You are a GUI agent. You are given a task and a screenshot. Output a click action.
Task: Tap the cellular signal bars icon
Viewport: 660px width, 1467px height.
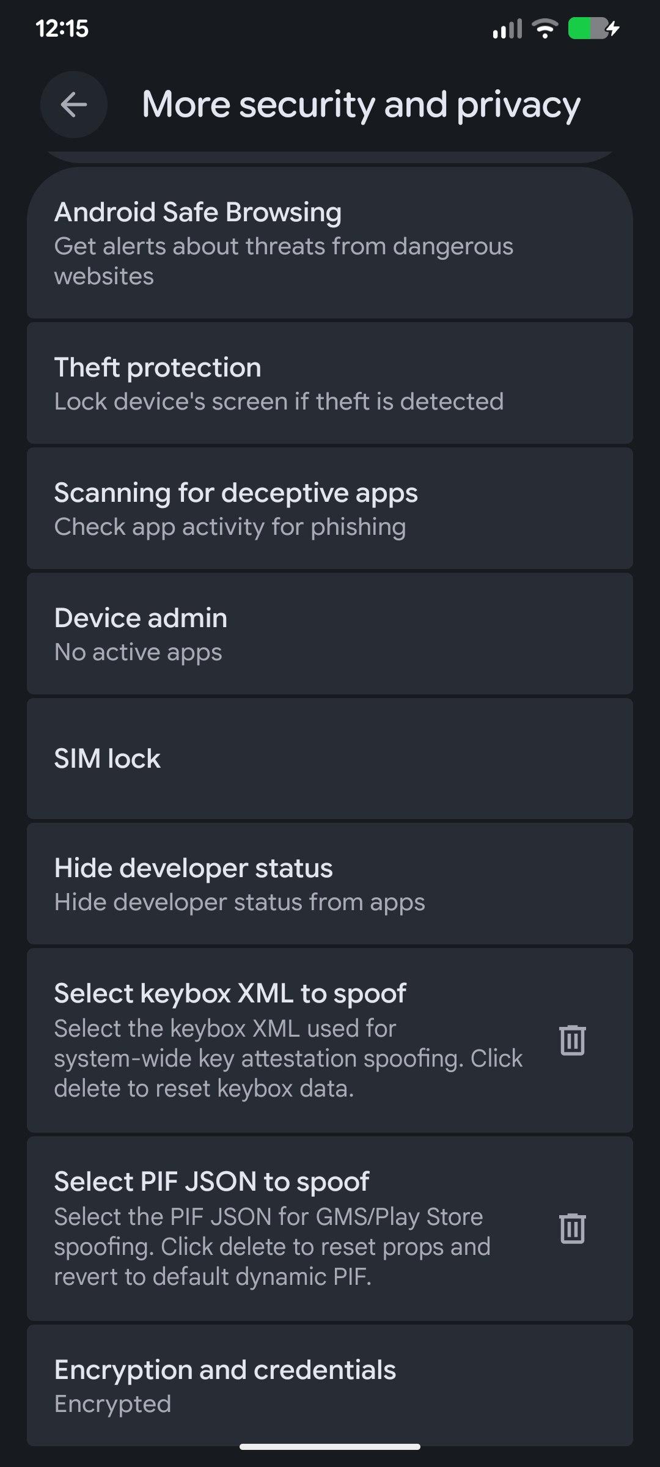coord(507,29)
